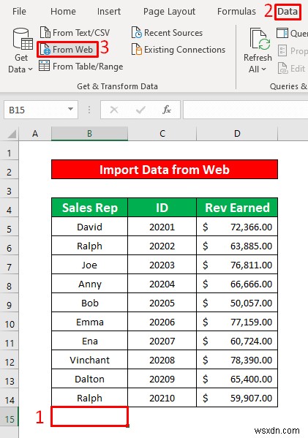This screenshot has width=308, height=438.
Task: Select the revenue cell "66,666.00"
Action: [237, 284]
